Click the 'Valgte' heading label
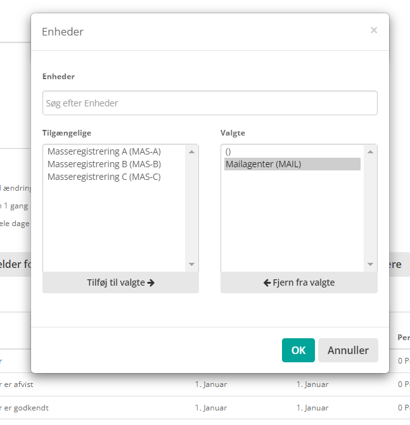410x425 pixels. pos(233,133)
